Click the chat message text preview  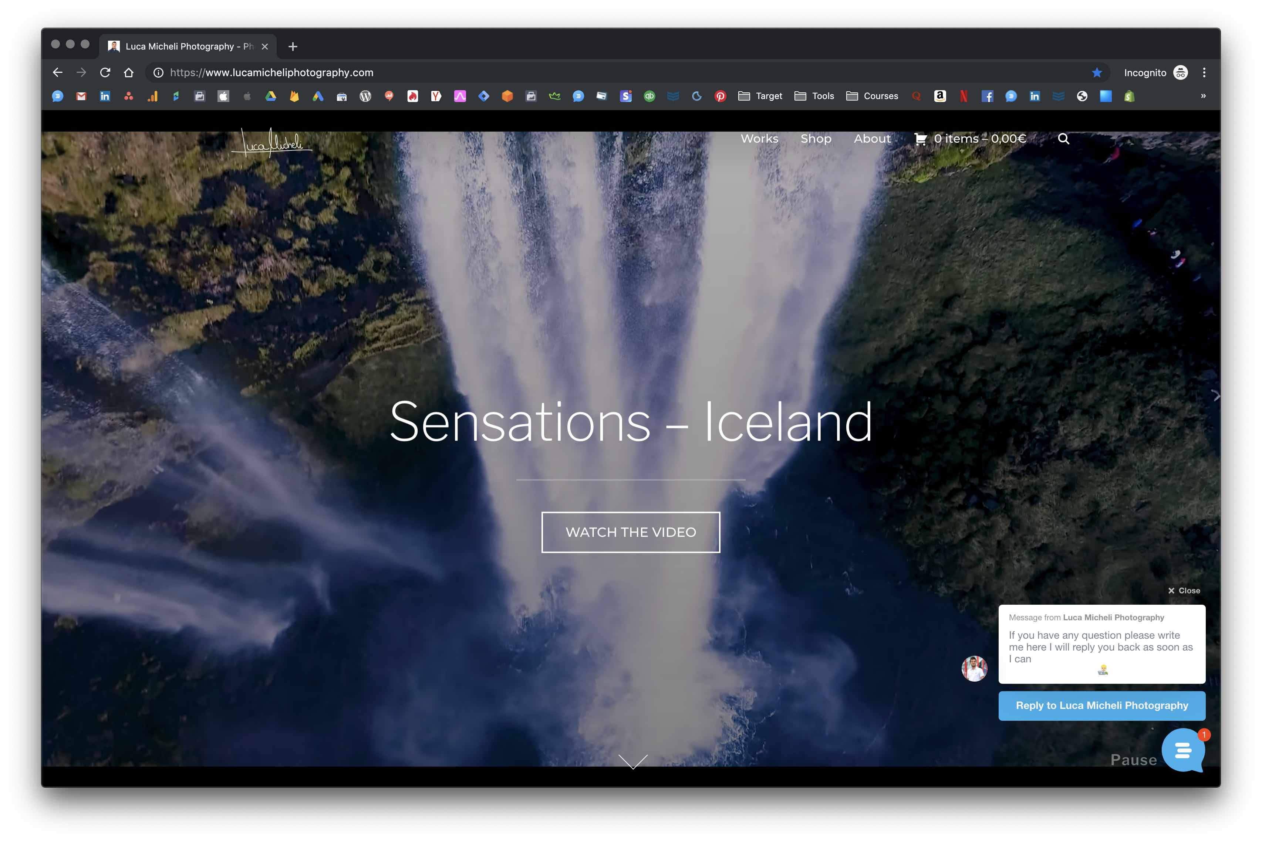1100,647
